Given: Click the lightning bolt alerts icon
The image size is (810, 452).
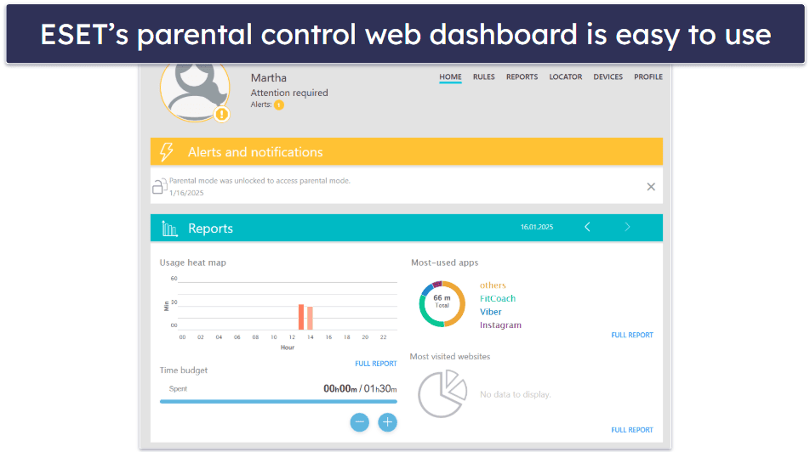Looking at the screenshot, I should (x=168, y=152).
